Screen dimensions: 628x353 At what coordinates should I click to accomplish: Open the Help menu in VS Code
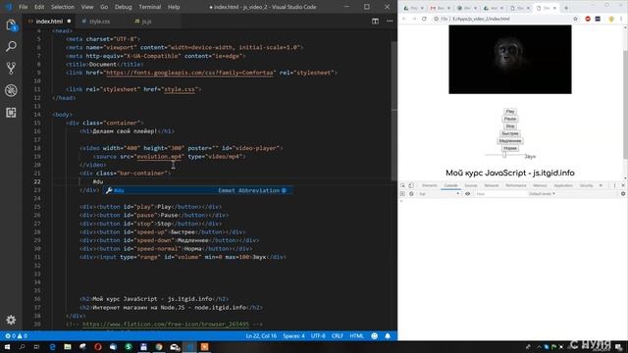(174, 7)
